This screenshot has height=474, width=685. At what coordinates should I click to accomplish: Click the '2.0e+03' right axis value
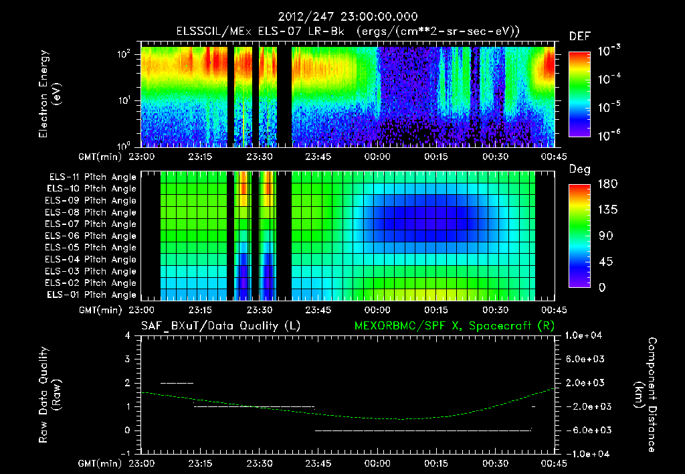coord(585,383)
